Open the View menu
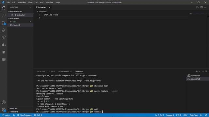209x117 pixels. pos(30,2)
